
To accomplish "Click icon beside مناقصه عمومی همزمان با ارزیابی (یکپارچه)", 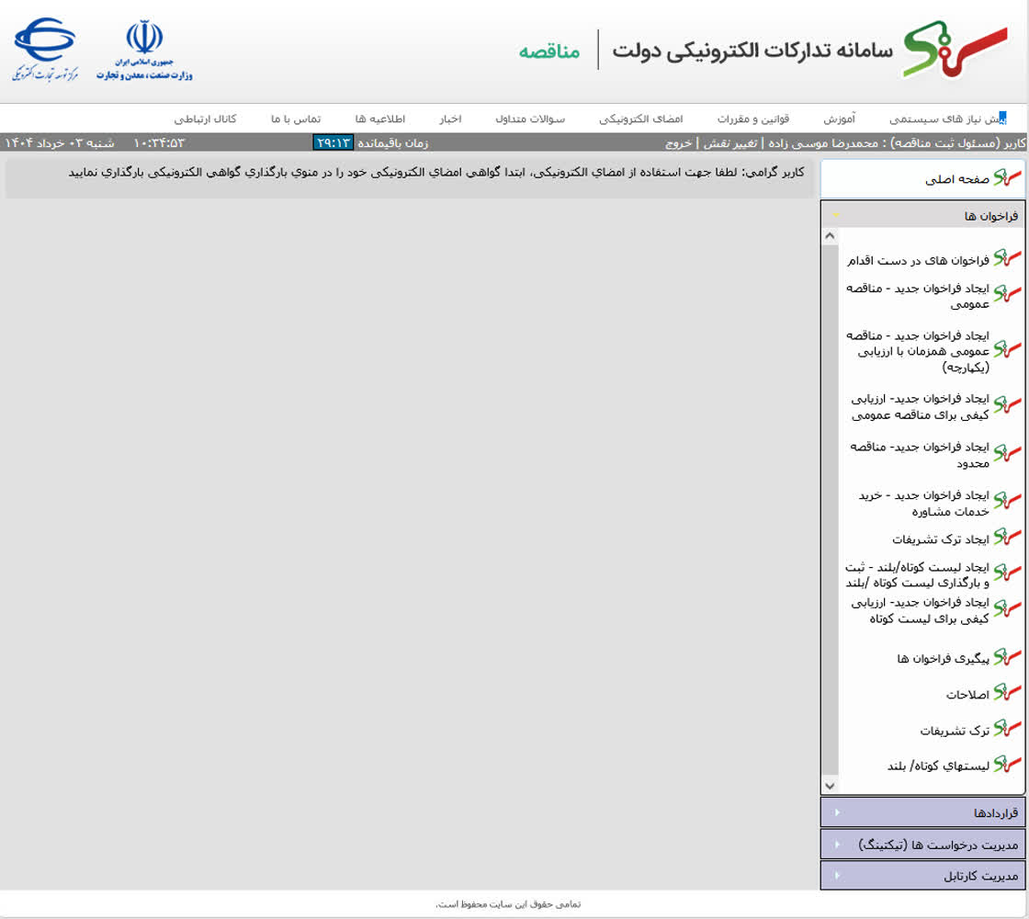I will click(x=1007, y=348).
